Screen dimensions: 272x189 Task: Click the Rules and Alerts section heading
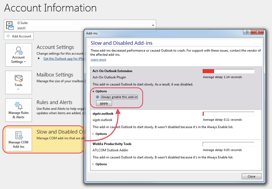54,102
